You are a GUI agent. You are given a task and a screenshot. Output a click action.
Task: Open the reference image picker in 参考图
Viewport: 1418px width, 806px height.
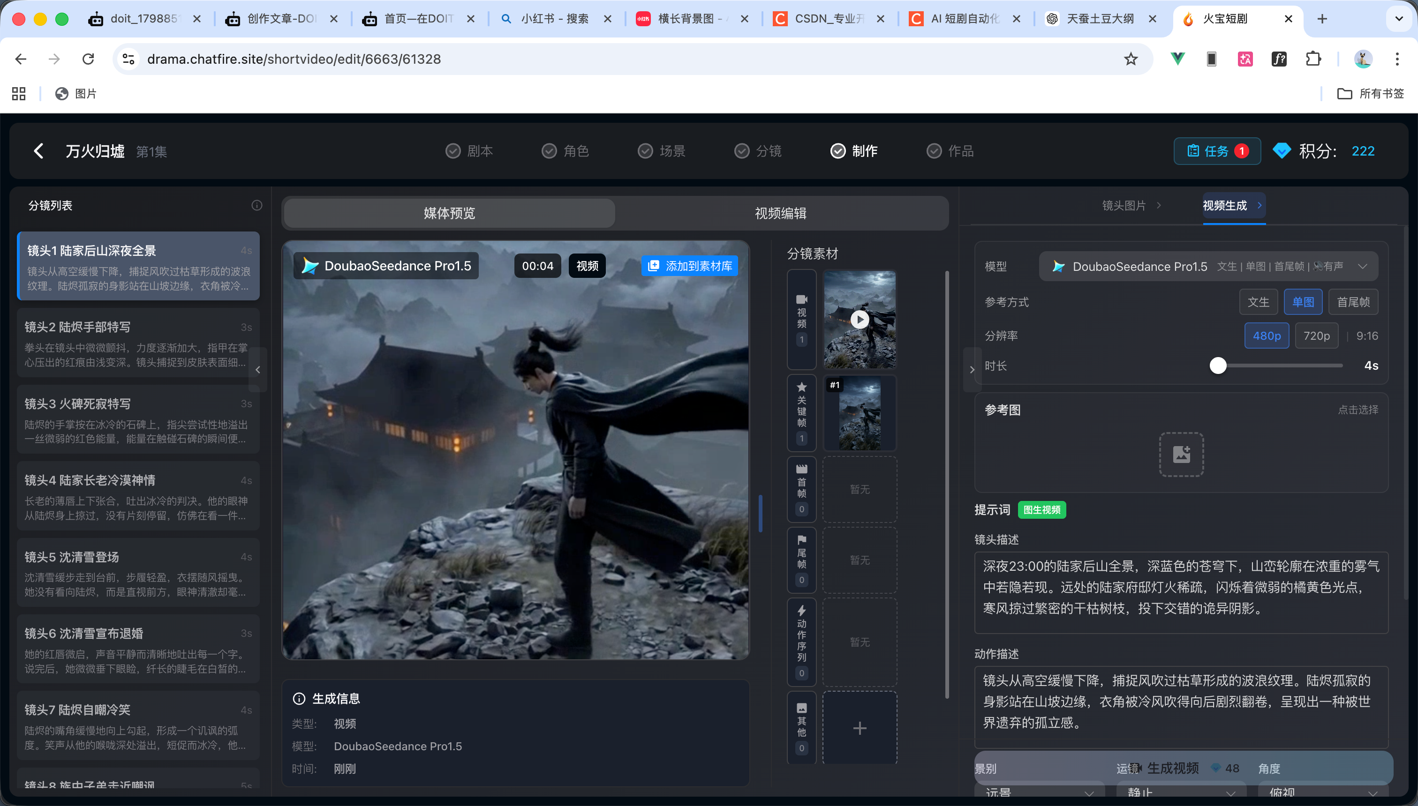pos(1181,455)
